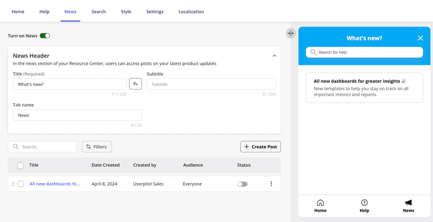Collapse the preview panel with the arrows icon
The image size is (433, 222).
291,33
